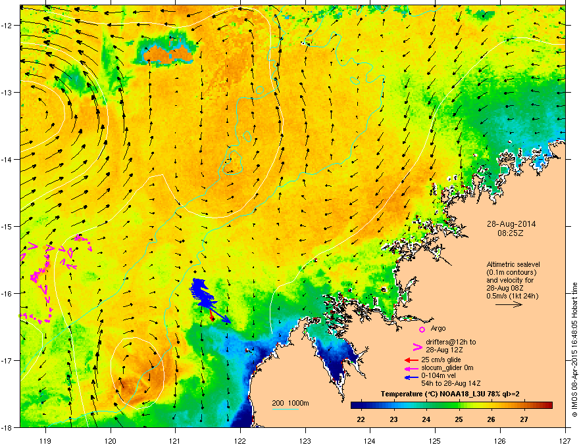The height and width of the screenshot is (447, 579).
Task: Click the magenta Argo circle legend icon
Action: [x=422, y=329]
